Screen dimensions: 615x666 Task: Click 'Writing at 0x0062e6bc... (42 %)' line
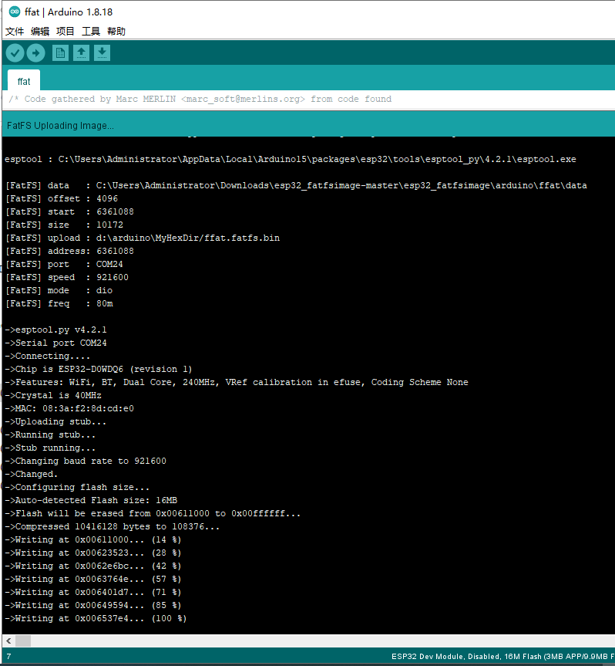(x=93, y=566)
